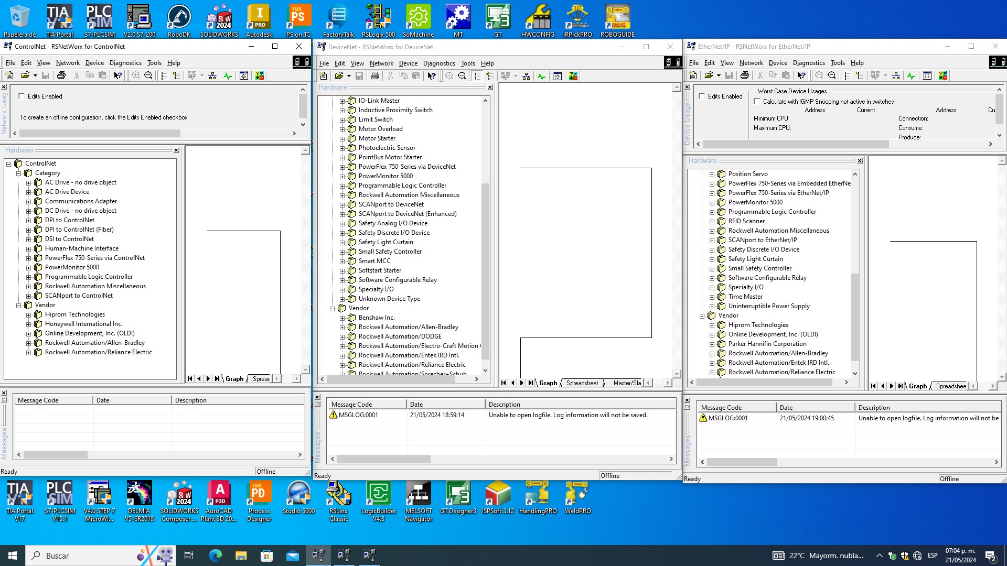Screen dimensions: 1007x566
Task: Click network tree icon in DeviceNet toolbar
Action: coord(526,76)
